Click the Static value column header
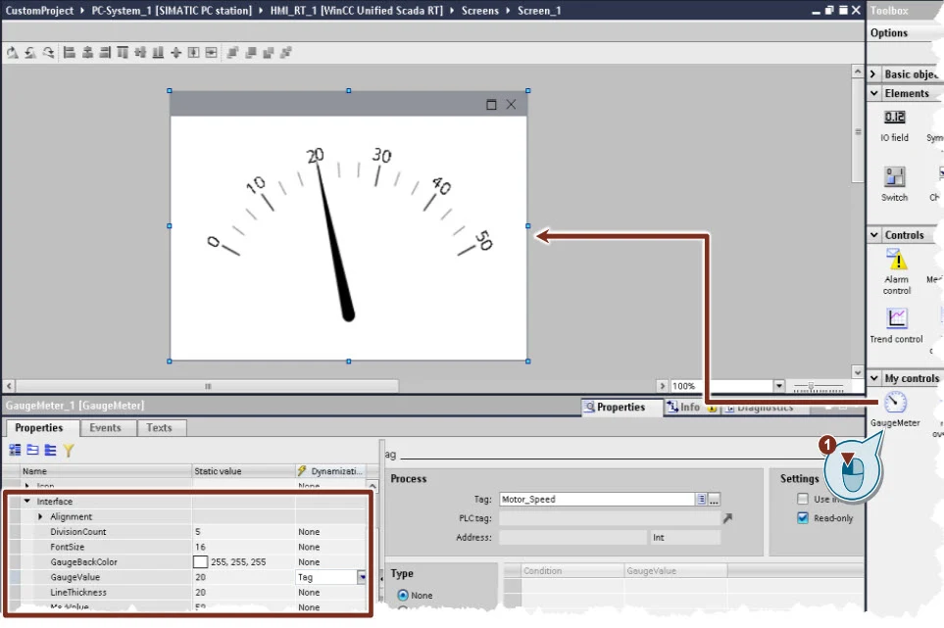944x628 pixels. 243,471
